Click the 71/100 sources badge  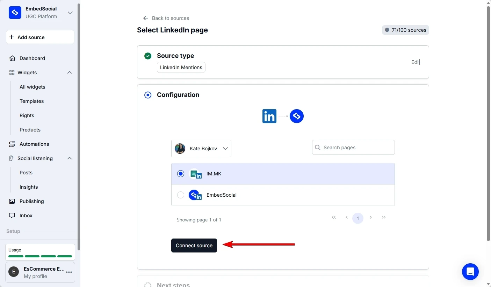(405, 30)
